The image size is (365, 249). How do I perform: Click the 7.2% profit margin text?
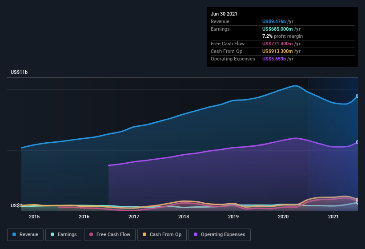click(282, 36)
